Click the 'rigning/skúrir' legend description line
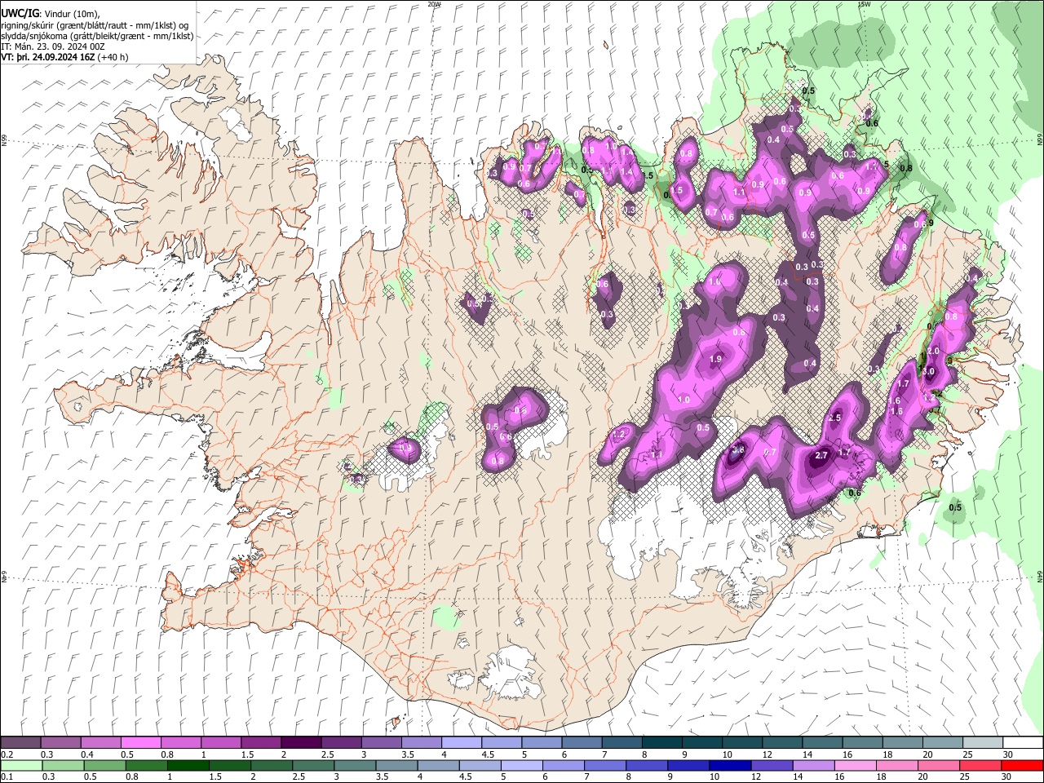 (95, 25)
